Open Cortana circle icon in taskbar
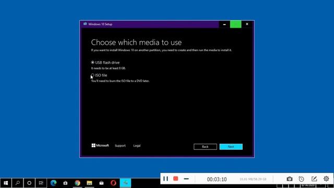334x188 pixels. 29,183
